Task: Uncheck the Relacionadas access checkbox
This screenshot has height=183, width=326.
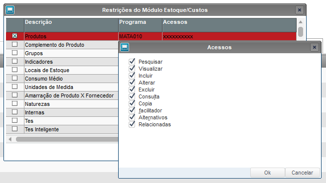Action: (x=132, y=124)
